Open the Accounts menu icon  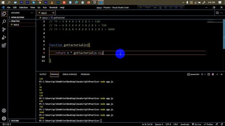tap(4, 111)
